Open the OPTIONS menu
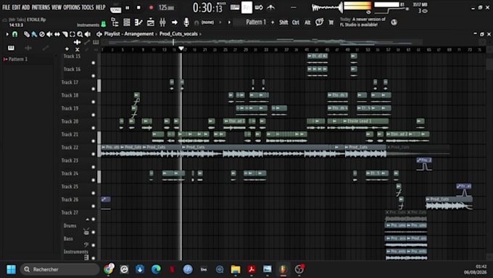 click(x=72, y=7)
